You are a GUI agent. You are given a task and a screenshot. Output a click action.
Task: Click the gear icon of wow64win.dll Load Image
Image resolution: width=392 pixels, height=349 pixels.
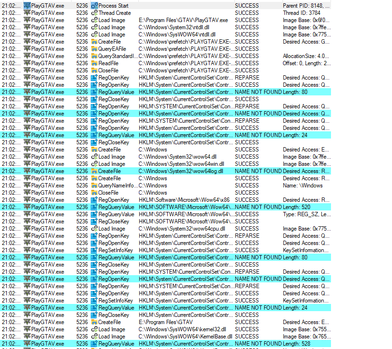click(x=94, y=164)
